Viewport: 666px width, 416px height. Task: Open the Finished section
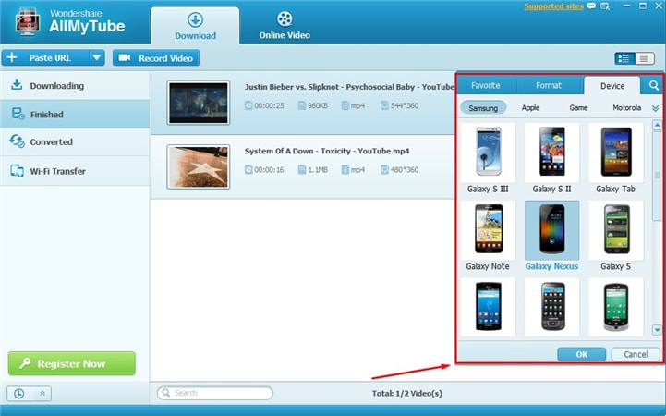(x=75, y=114)
